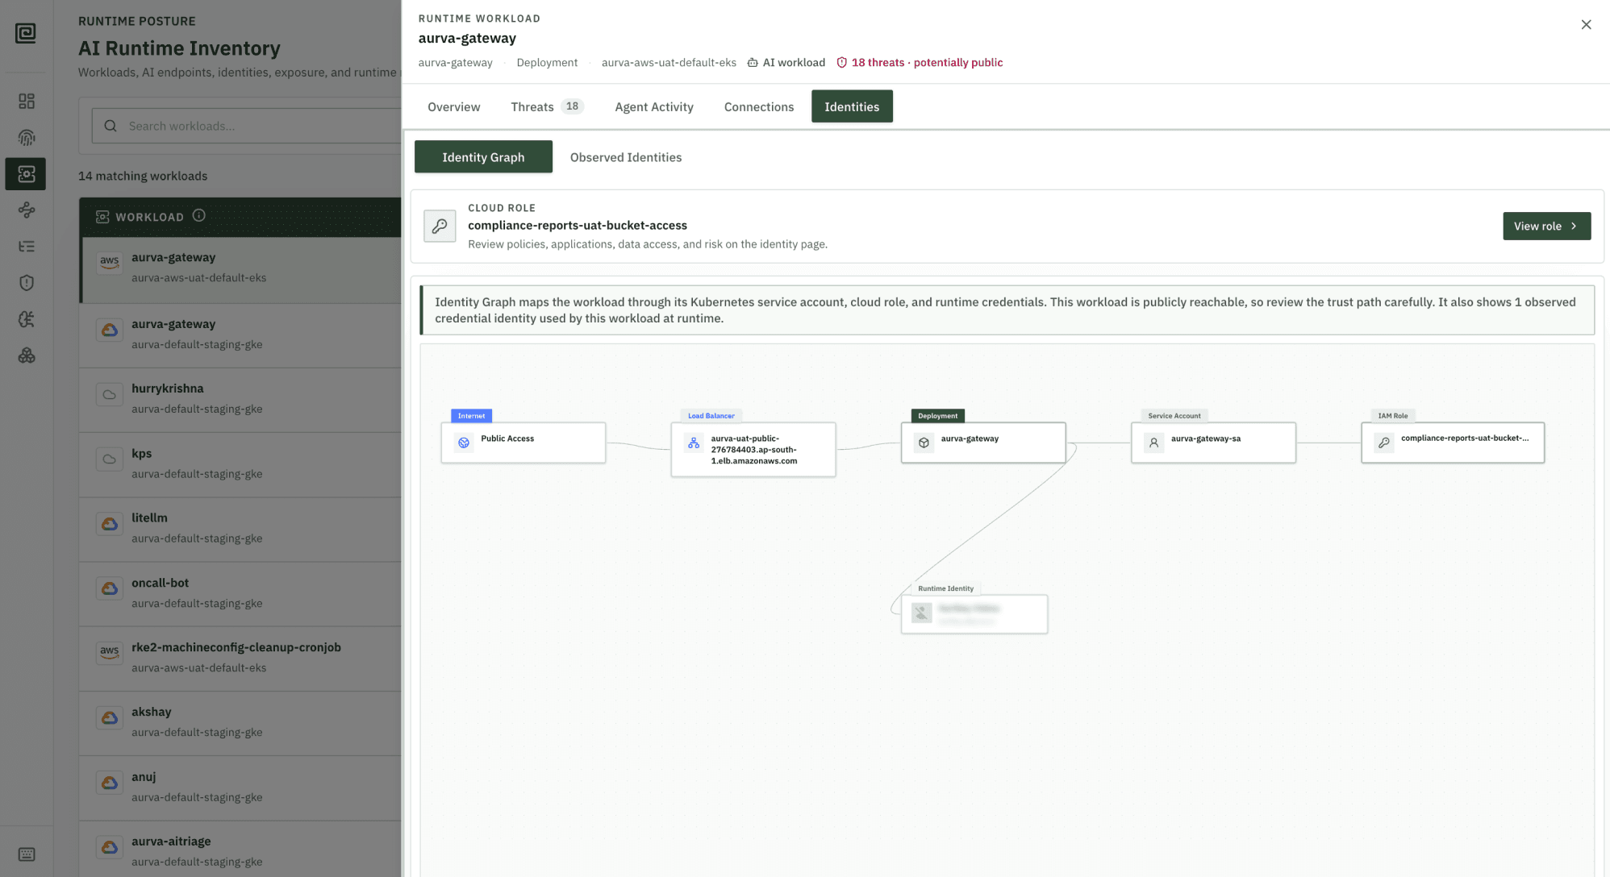
Task: Open the fingerprint icon in sidebar
Action: (x=27, y=137)
